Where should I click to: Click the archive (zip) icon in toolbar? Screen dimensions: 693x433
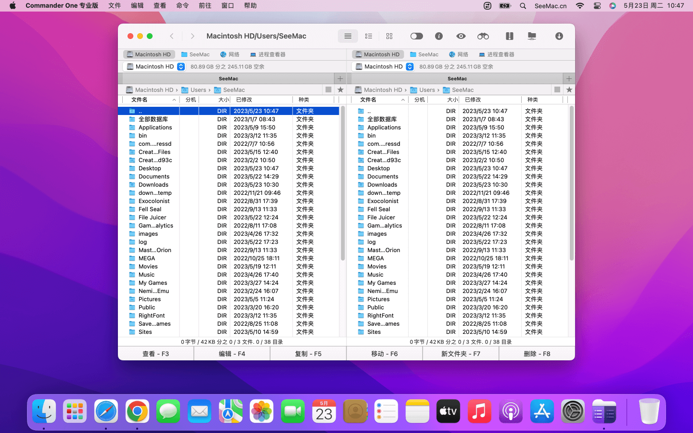pos(509,36)
